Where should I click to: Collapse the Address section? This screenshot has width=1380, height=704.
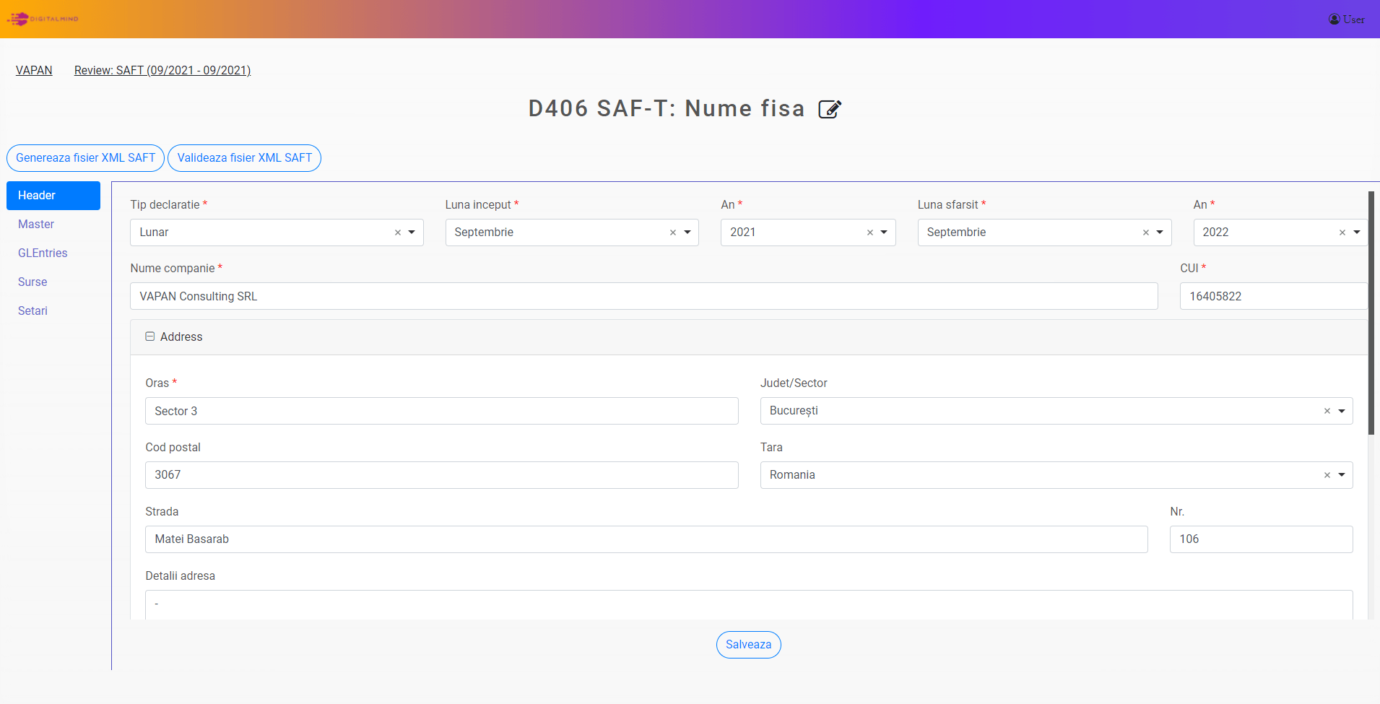150,336
